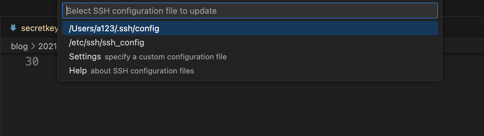Screen dimensions: 484x136
Task: Choose the /etc/ssh/ssh_config option
Action: tap(106, 42)
